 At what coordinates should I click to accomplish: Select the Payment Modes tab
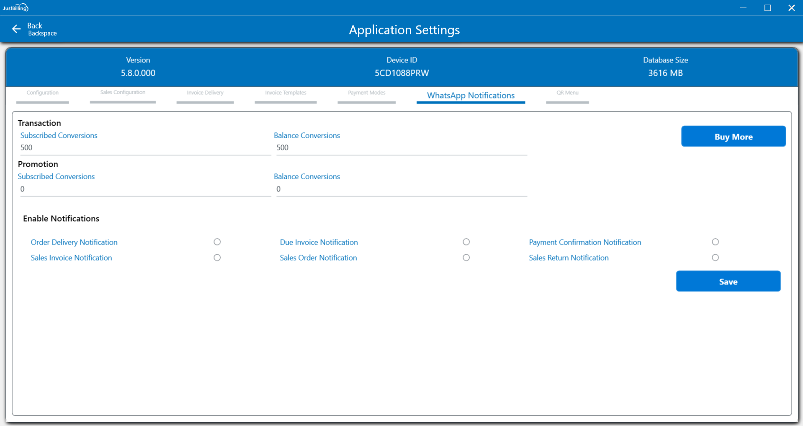366,93
